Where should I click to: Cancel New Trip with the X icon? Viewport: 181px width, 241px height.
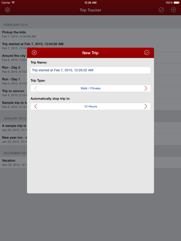pyautogui.click(x=34, y=53)
